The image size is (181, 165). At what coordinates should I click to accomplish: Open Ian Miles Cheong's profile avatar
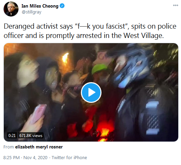tap(11, 9)
